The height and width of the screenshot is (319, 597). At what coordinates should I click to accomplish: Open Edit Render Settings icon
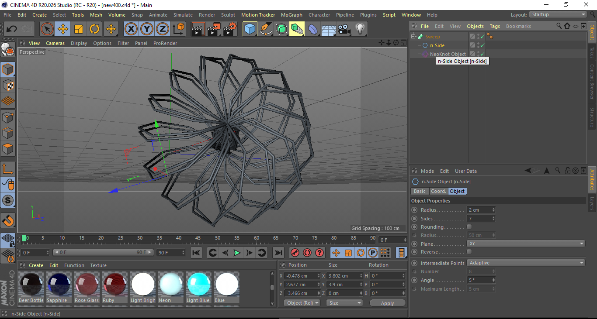coord(230,29)
